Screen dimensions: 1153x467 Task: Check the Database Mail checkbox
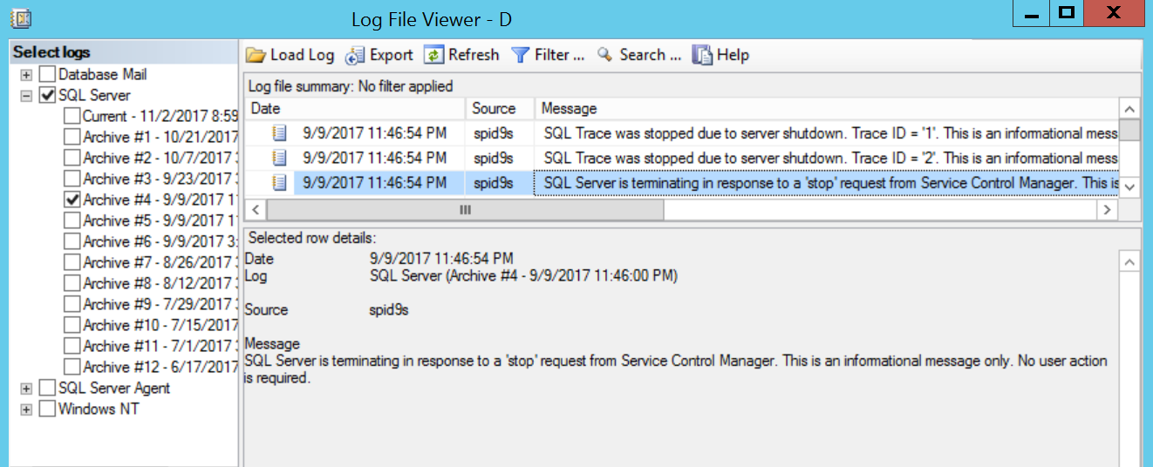pyautogui.click(x=48, y=75)
